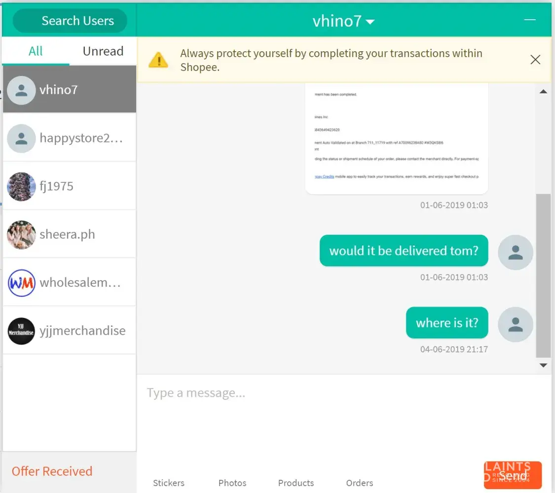555x493 pixels.
Task: Switch to the All tab
Action: pos(36,51)
